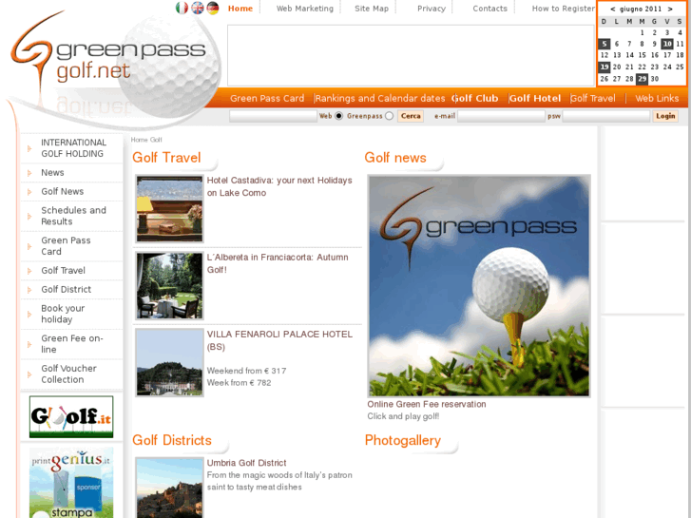Open the Home top menu item
The image size is (691, 518).
[240, 9]
